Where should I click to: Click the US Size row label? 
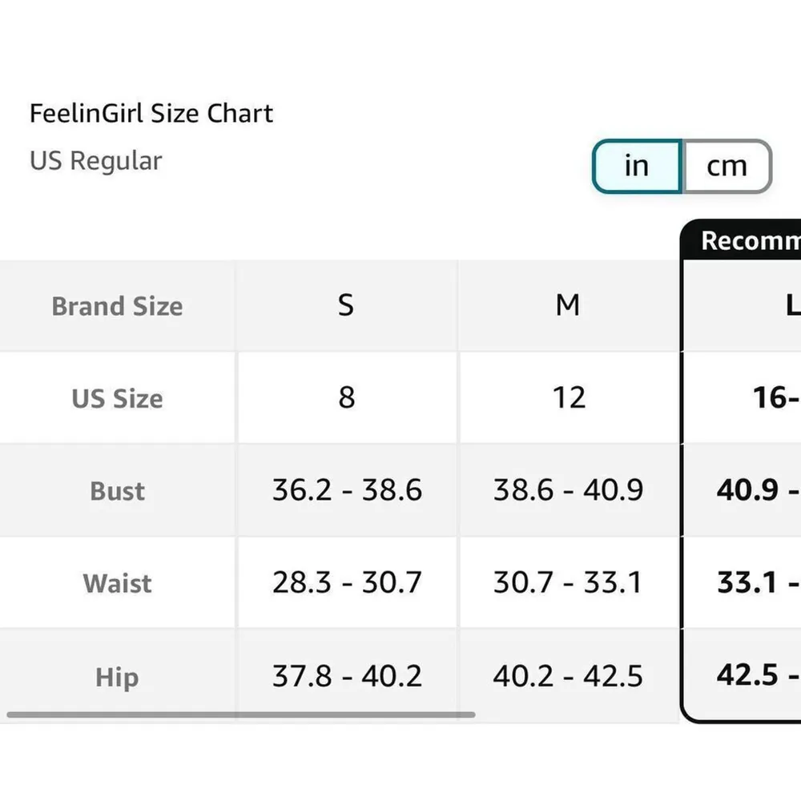coord(117,398)
